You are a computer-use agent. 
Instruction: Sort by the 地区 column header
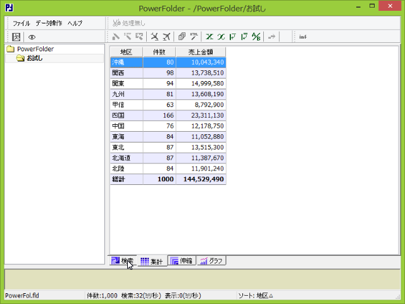pos(127,52)
